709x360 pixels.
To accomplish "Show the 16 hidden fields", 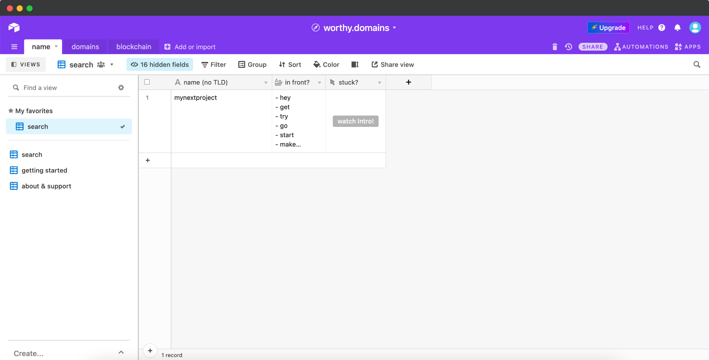I will coord(160,65).
